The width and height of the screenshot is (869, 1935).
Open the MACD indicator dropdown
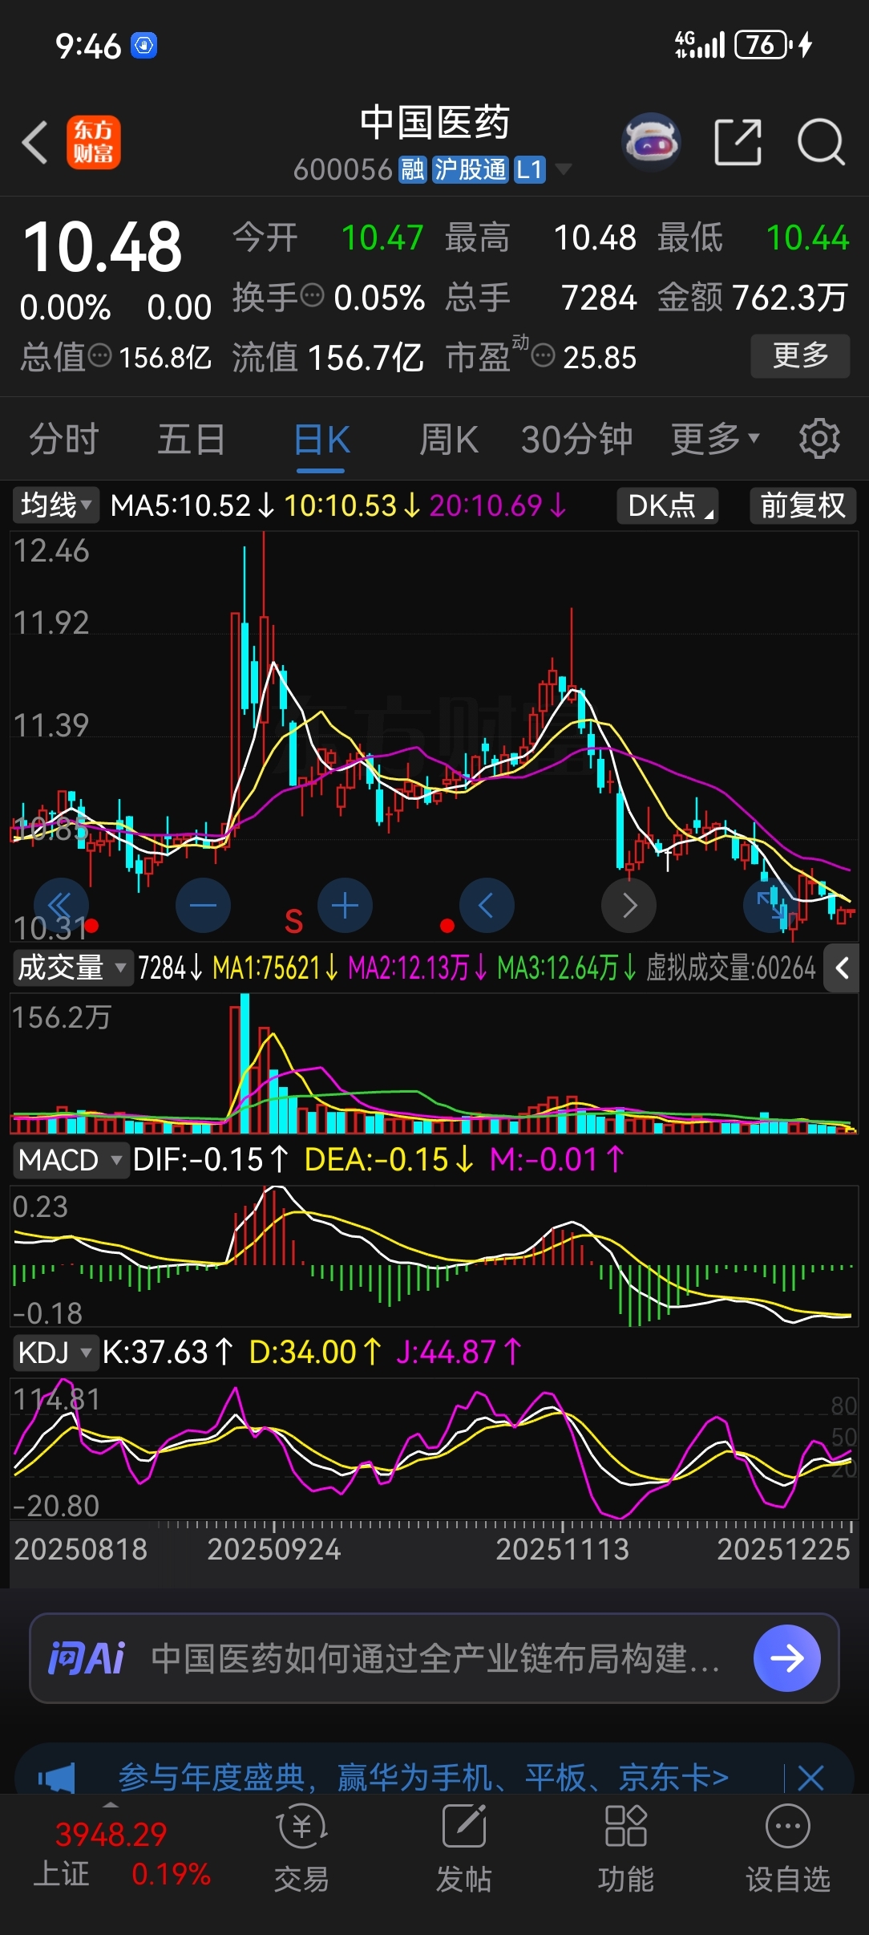71,1160
